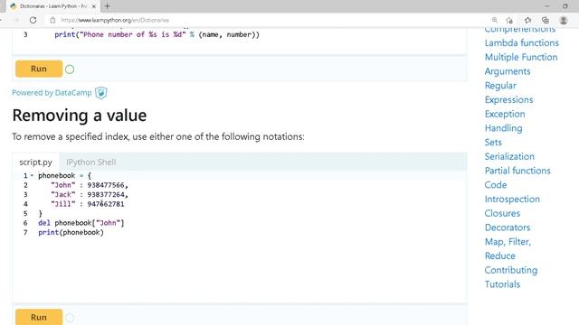Screen dimensions: 579x325
Task: Click the del phonebook["John"] code line
Action: 81,223
